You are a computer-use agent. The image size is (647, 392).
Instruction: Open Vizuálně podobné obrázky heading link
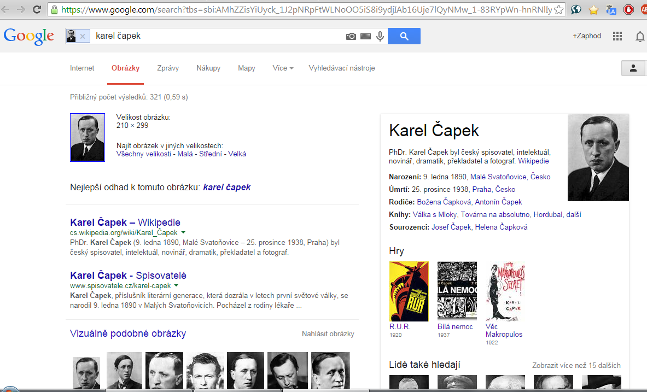point(128,334)
